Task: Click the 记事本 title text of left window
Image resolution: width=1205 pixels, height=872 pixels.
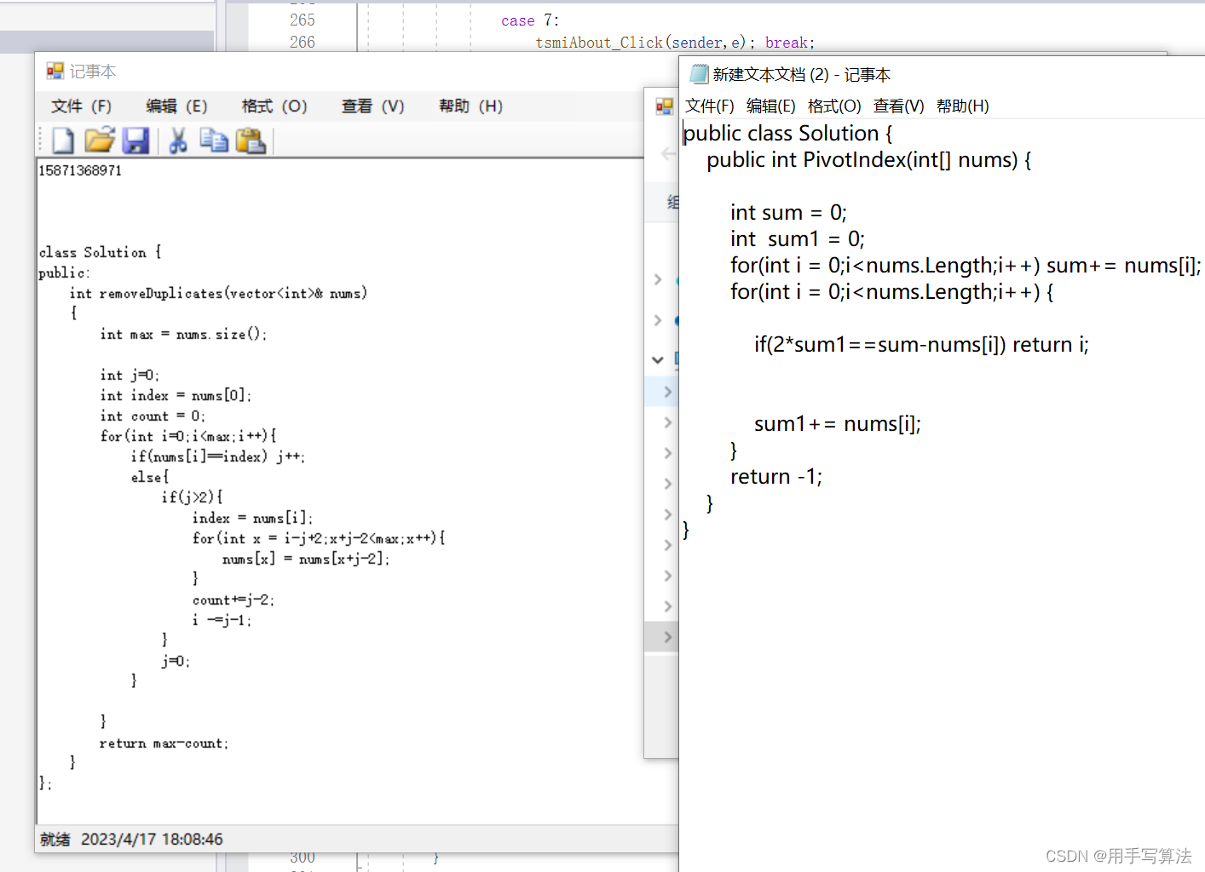Action: point(93,72)
